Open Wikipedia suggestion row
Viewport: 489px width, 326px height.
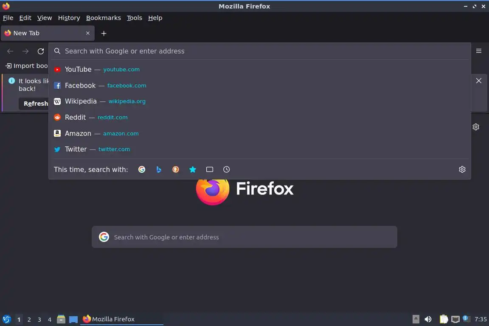click(259, 101)
